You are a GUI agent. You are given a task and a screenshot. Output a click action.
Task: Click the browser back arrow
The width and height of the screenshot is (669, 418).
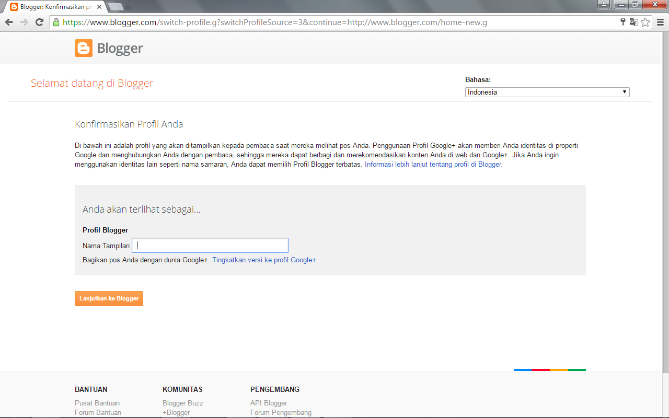(9, 22)
